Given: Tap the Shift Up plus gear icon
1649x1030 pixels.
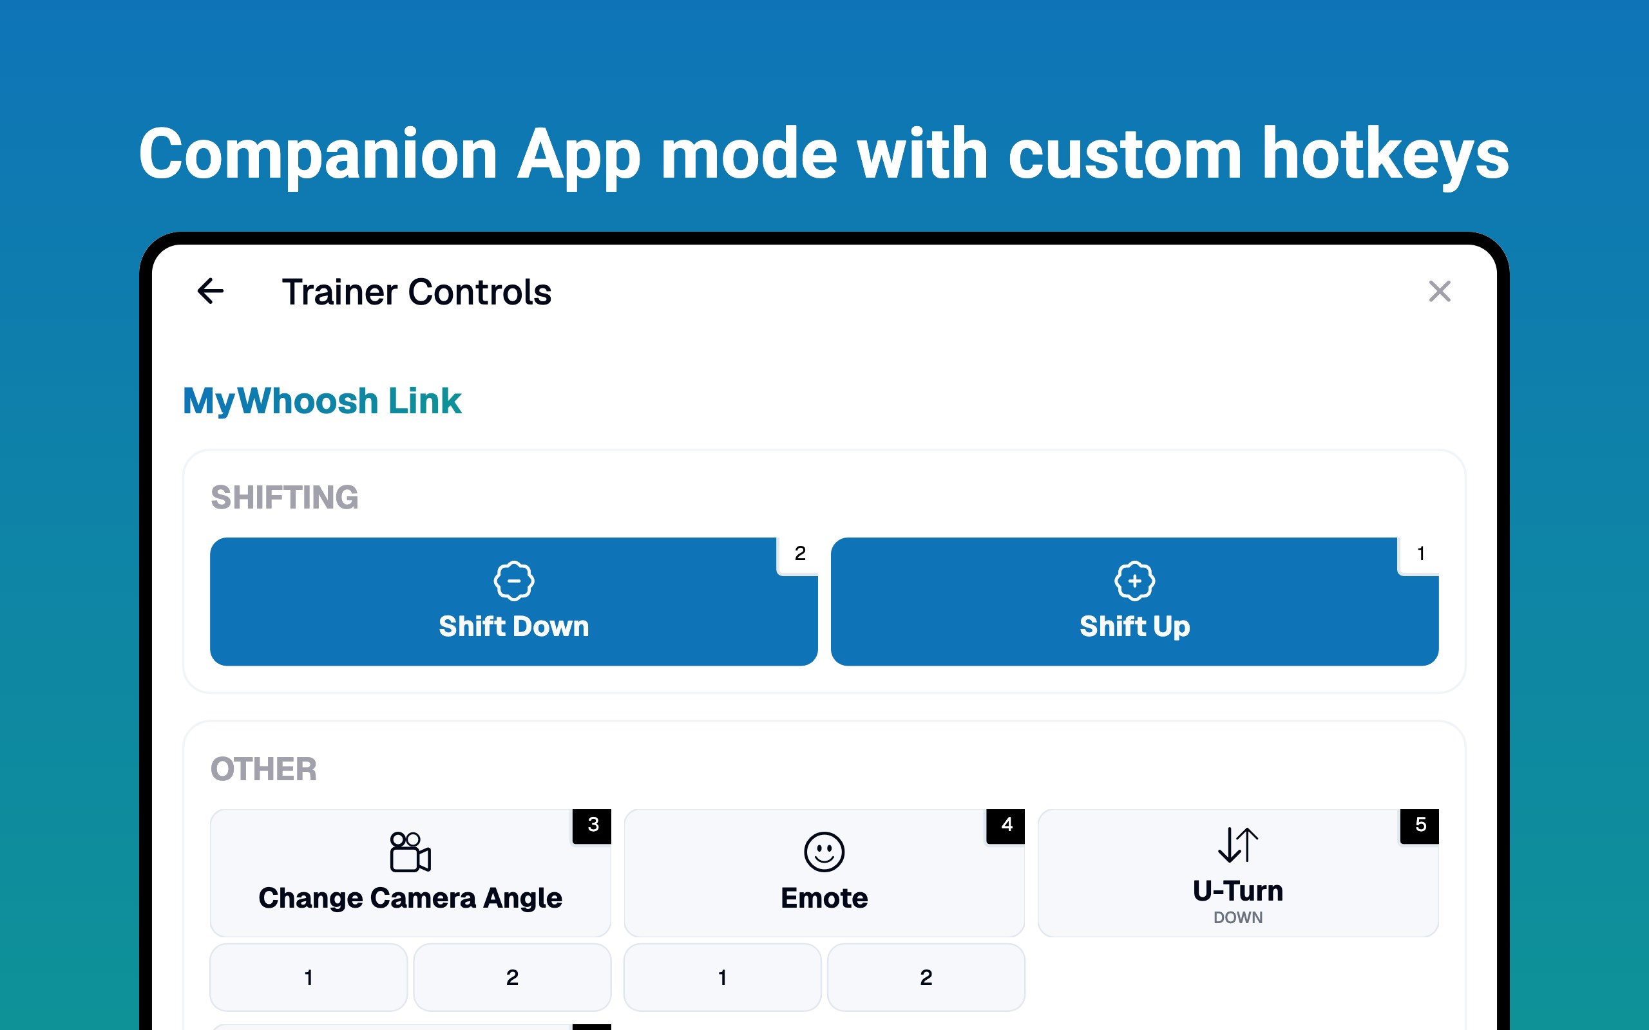Looking at the screenshot, I should (x=1134, y=581).
